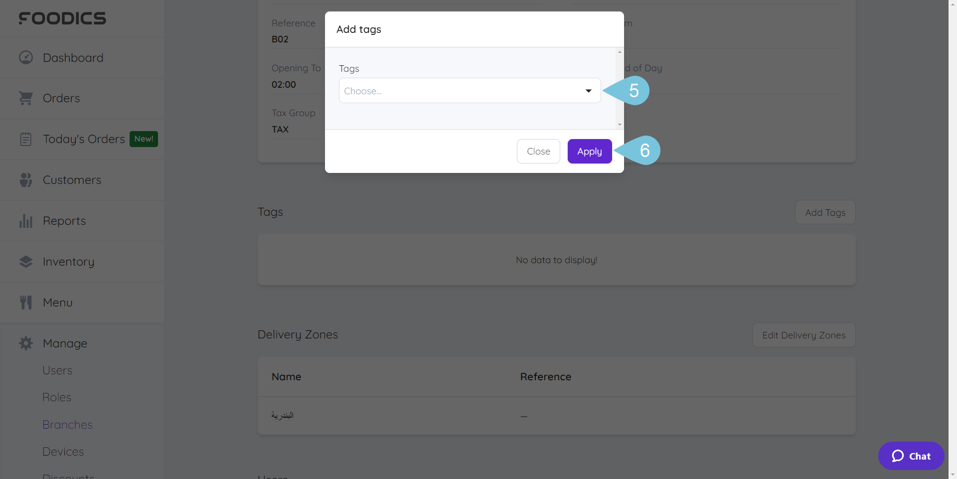Screen dimensions: 957x479
Task: Open the Dashboard from the sidebar
Action: pos(73,57)
